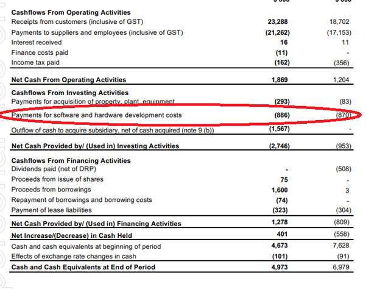
Task: Click ending cash value 4,973
Action: pos(280,267)
